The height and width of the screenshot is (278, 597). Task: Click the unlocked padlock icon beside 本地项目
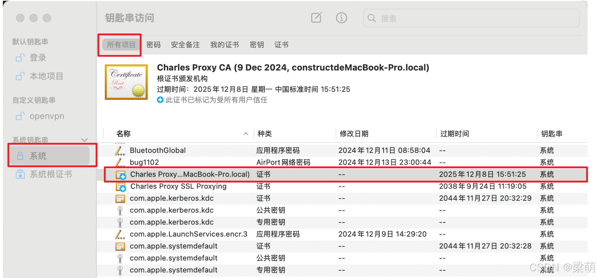pyautogui.click(x=20, y=76)
